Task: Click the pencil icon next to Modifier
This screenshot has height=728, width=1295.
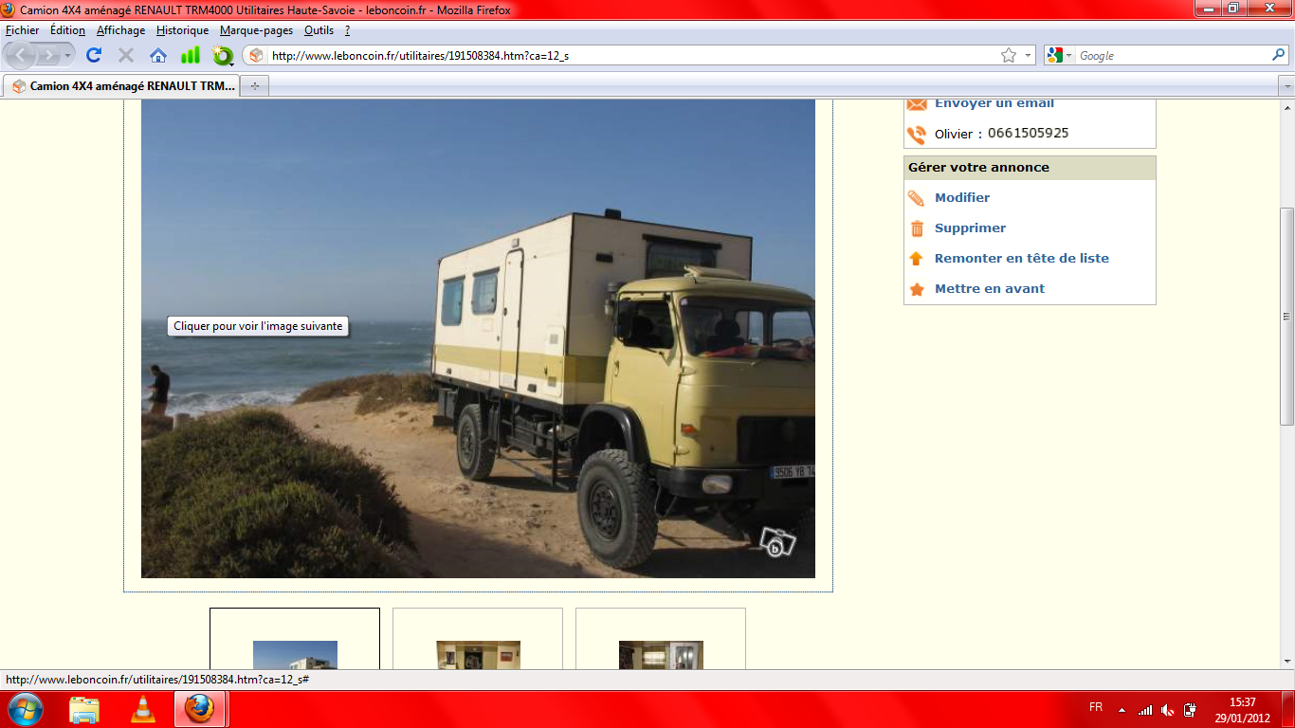Action: click(x=916, y=198)
